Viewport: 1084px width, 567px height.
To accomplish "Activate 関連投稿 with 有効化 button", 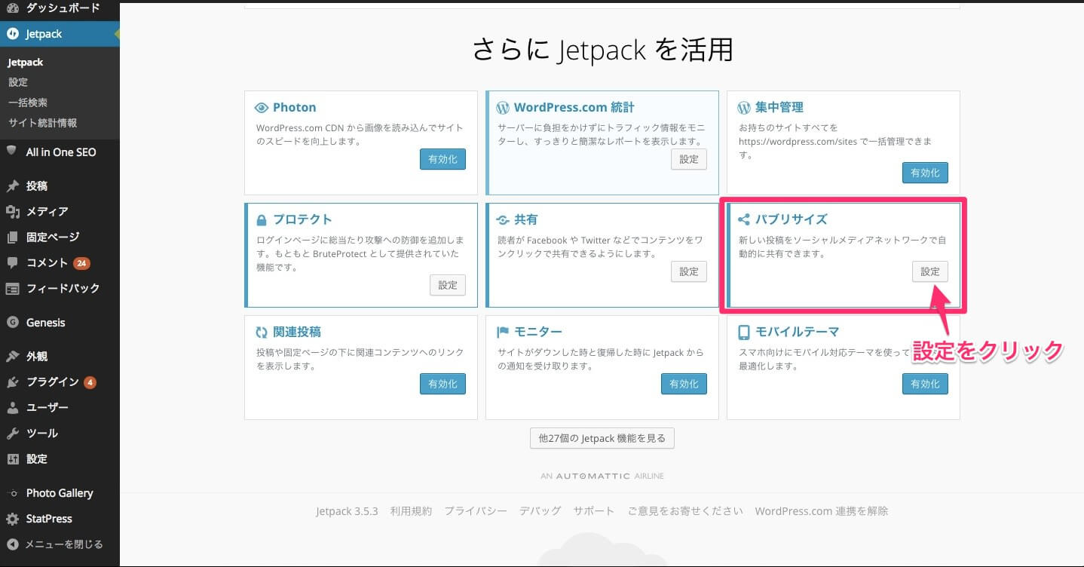I will [442, 384].
